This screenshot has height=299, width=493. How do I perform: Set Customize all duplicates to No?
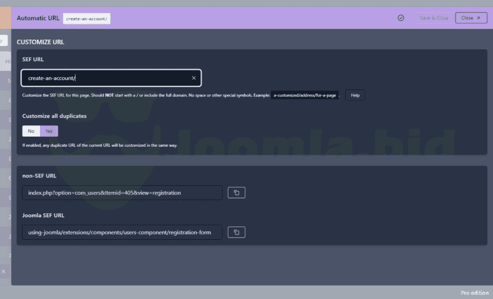click(31, 131)
